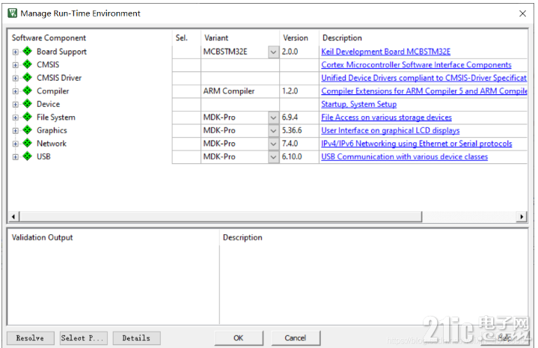538x348 pixels.
Task: Click the USB green diamond icon
Action: [x=28, y=156]
